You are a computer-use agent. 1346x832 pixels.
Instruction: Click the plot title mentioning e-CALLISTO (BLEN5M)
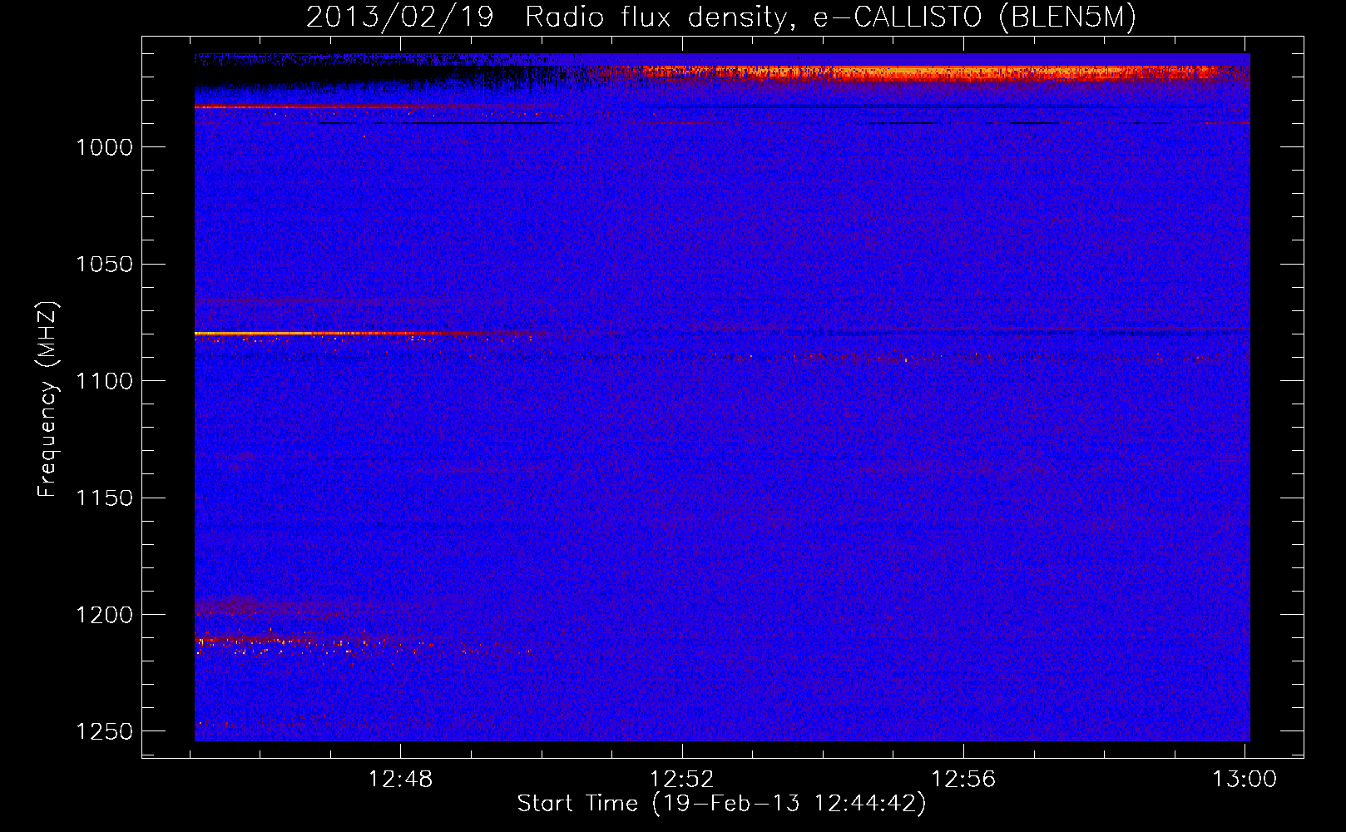tap(721, 17)
